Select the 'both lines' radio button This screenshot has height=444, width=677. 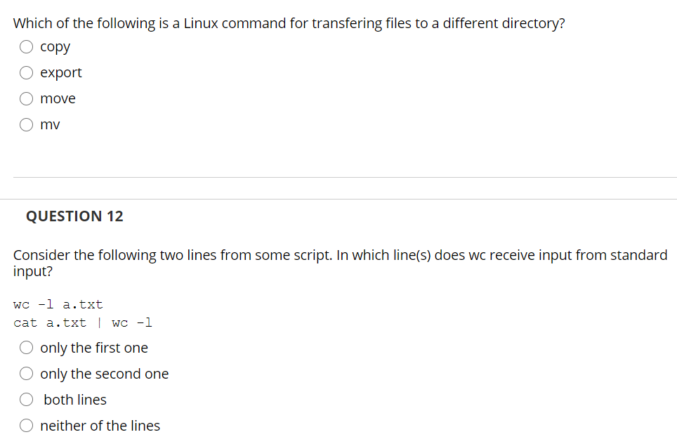tap(26, 400)
